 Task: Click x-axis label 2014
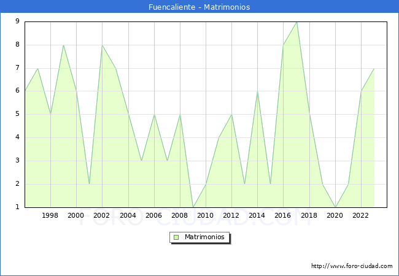pyautogui.click(x=257, y=215)
